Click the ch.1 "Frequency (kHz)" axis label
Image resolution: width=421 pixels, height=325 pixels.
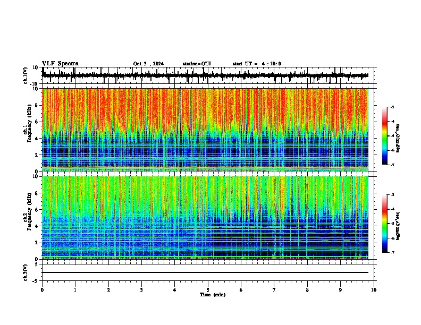point(29,123)
